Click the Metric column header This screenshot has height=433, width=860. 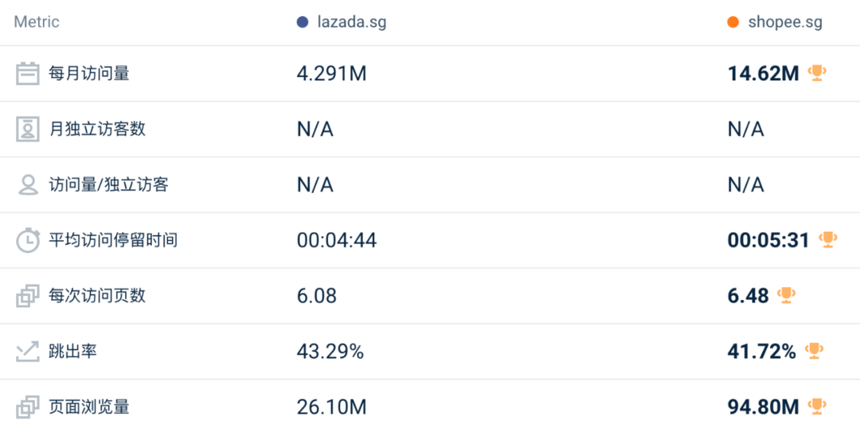(37, 22)
